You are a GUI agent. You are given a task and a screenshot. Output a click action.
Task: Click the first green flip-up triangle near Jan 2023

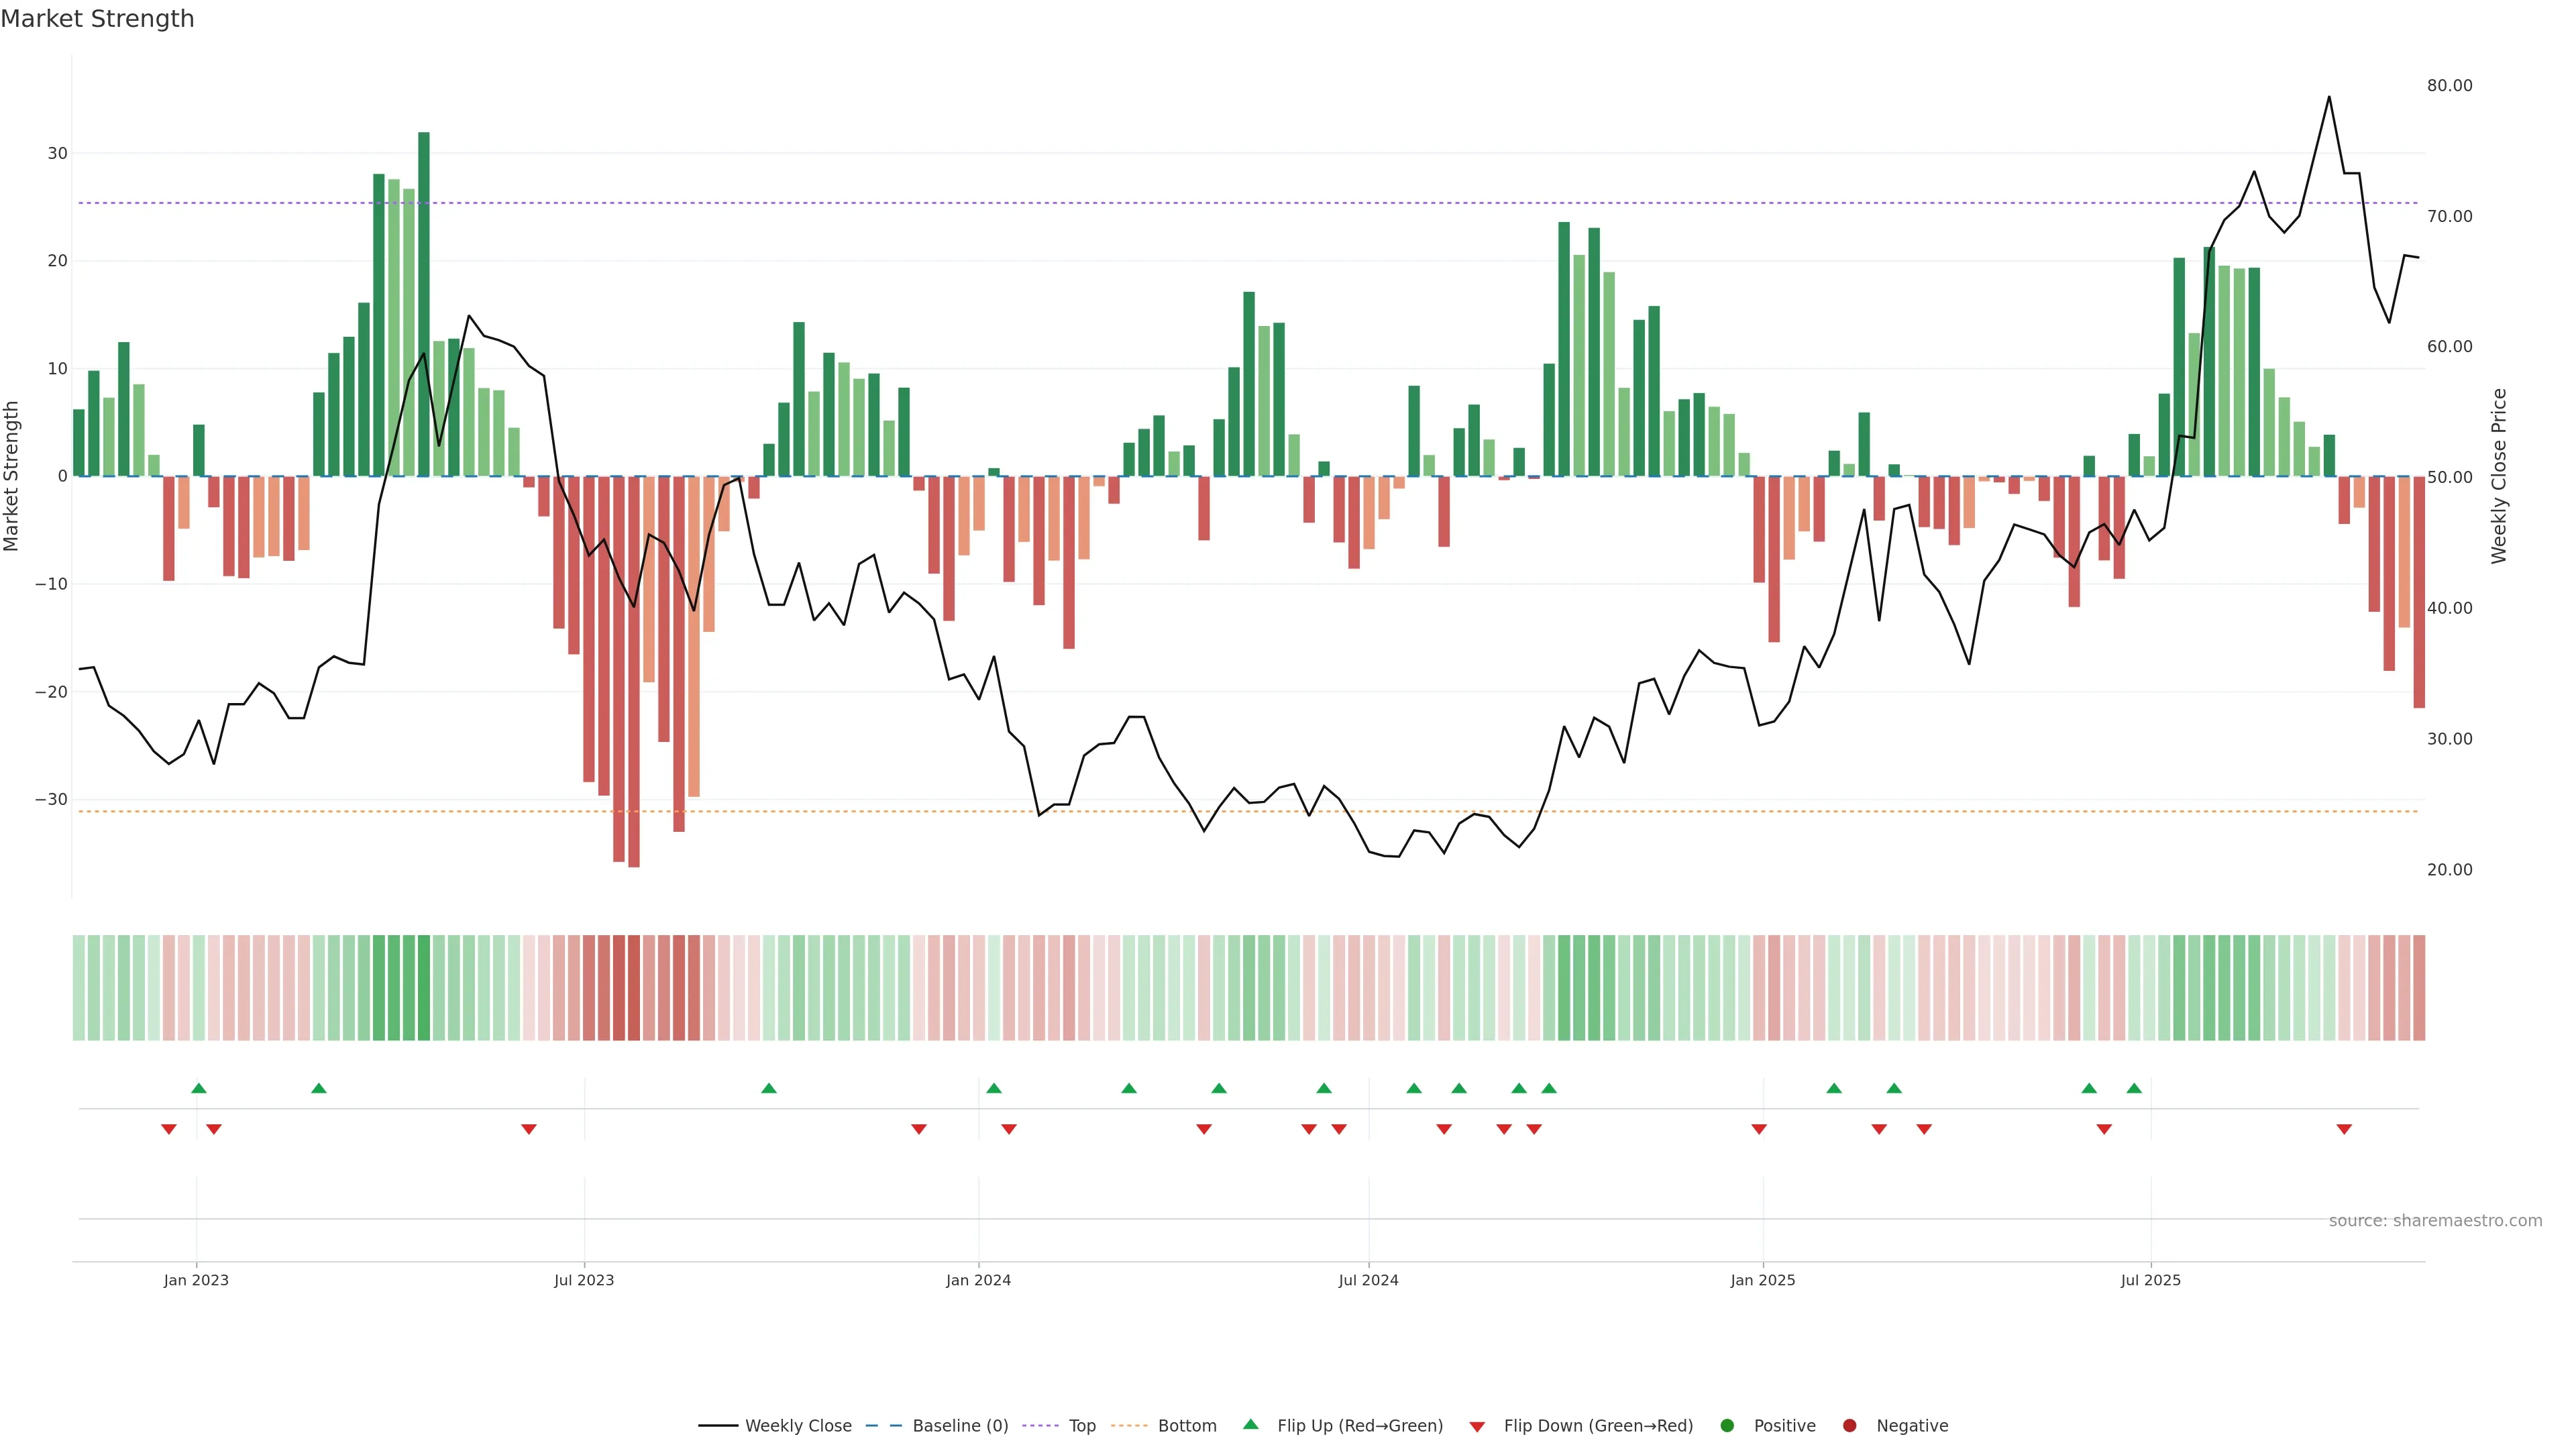[198, 1088]
